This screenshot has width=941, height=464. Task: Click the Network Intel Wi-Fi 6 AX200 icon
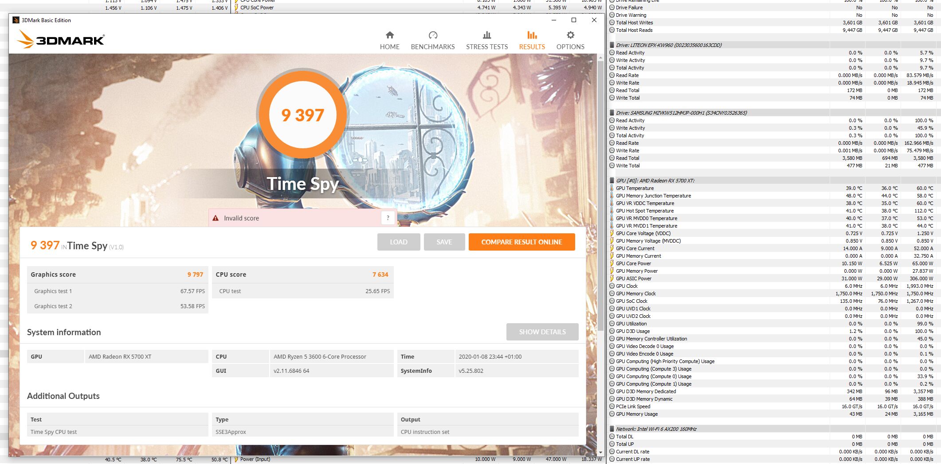click(x=612, y=429)
